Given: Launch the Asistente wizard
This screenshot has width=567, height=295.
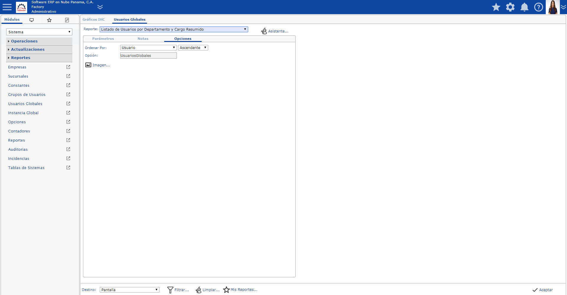Looking at the screenshot, I should [x=275, y=31].
